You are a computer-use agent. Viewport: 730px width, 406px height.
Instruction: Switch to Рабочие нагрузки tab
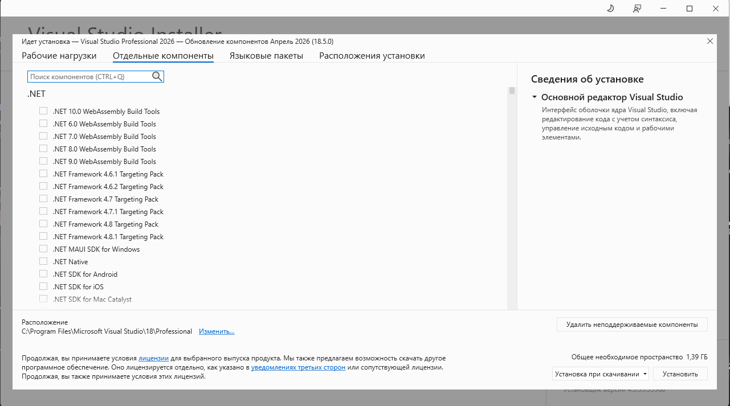(59, 56)
